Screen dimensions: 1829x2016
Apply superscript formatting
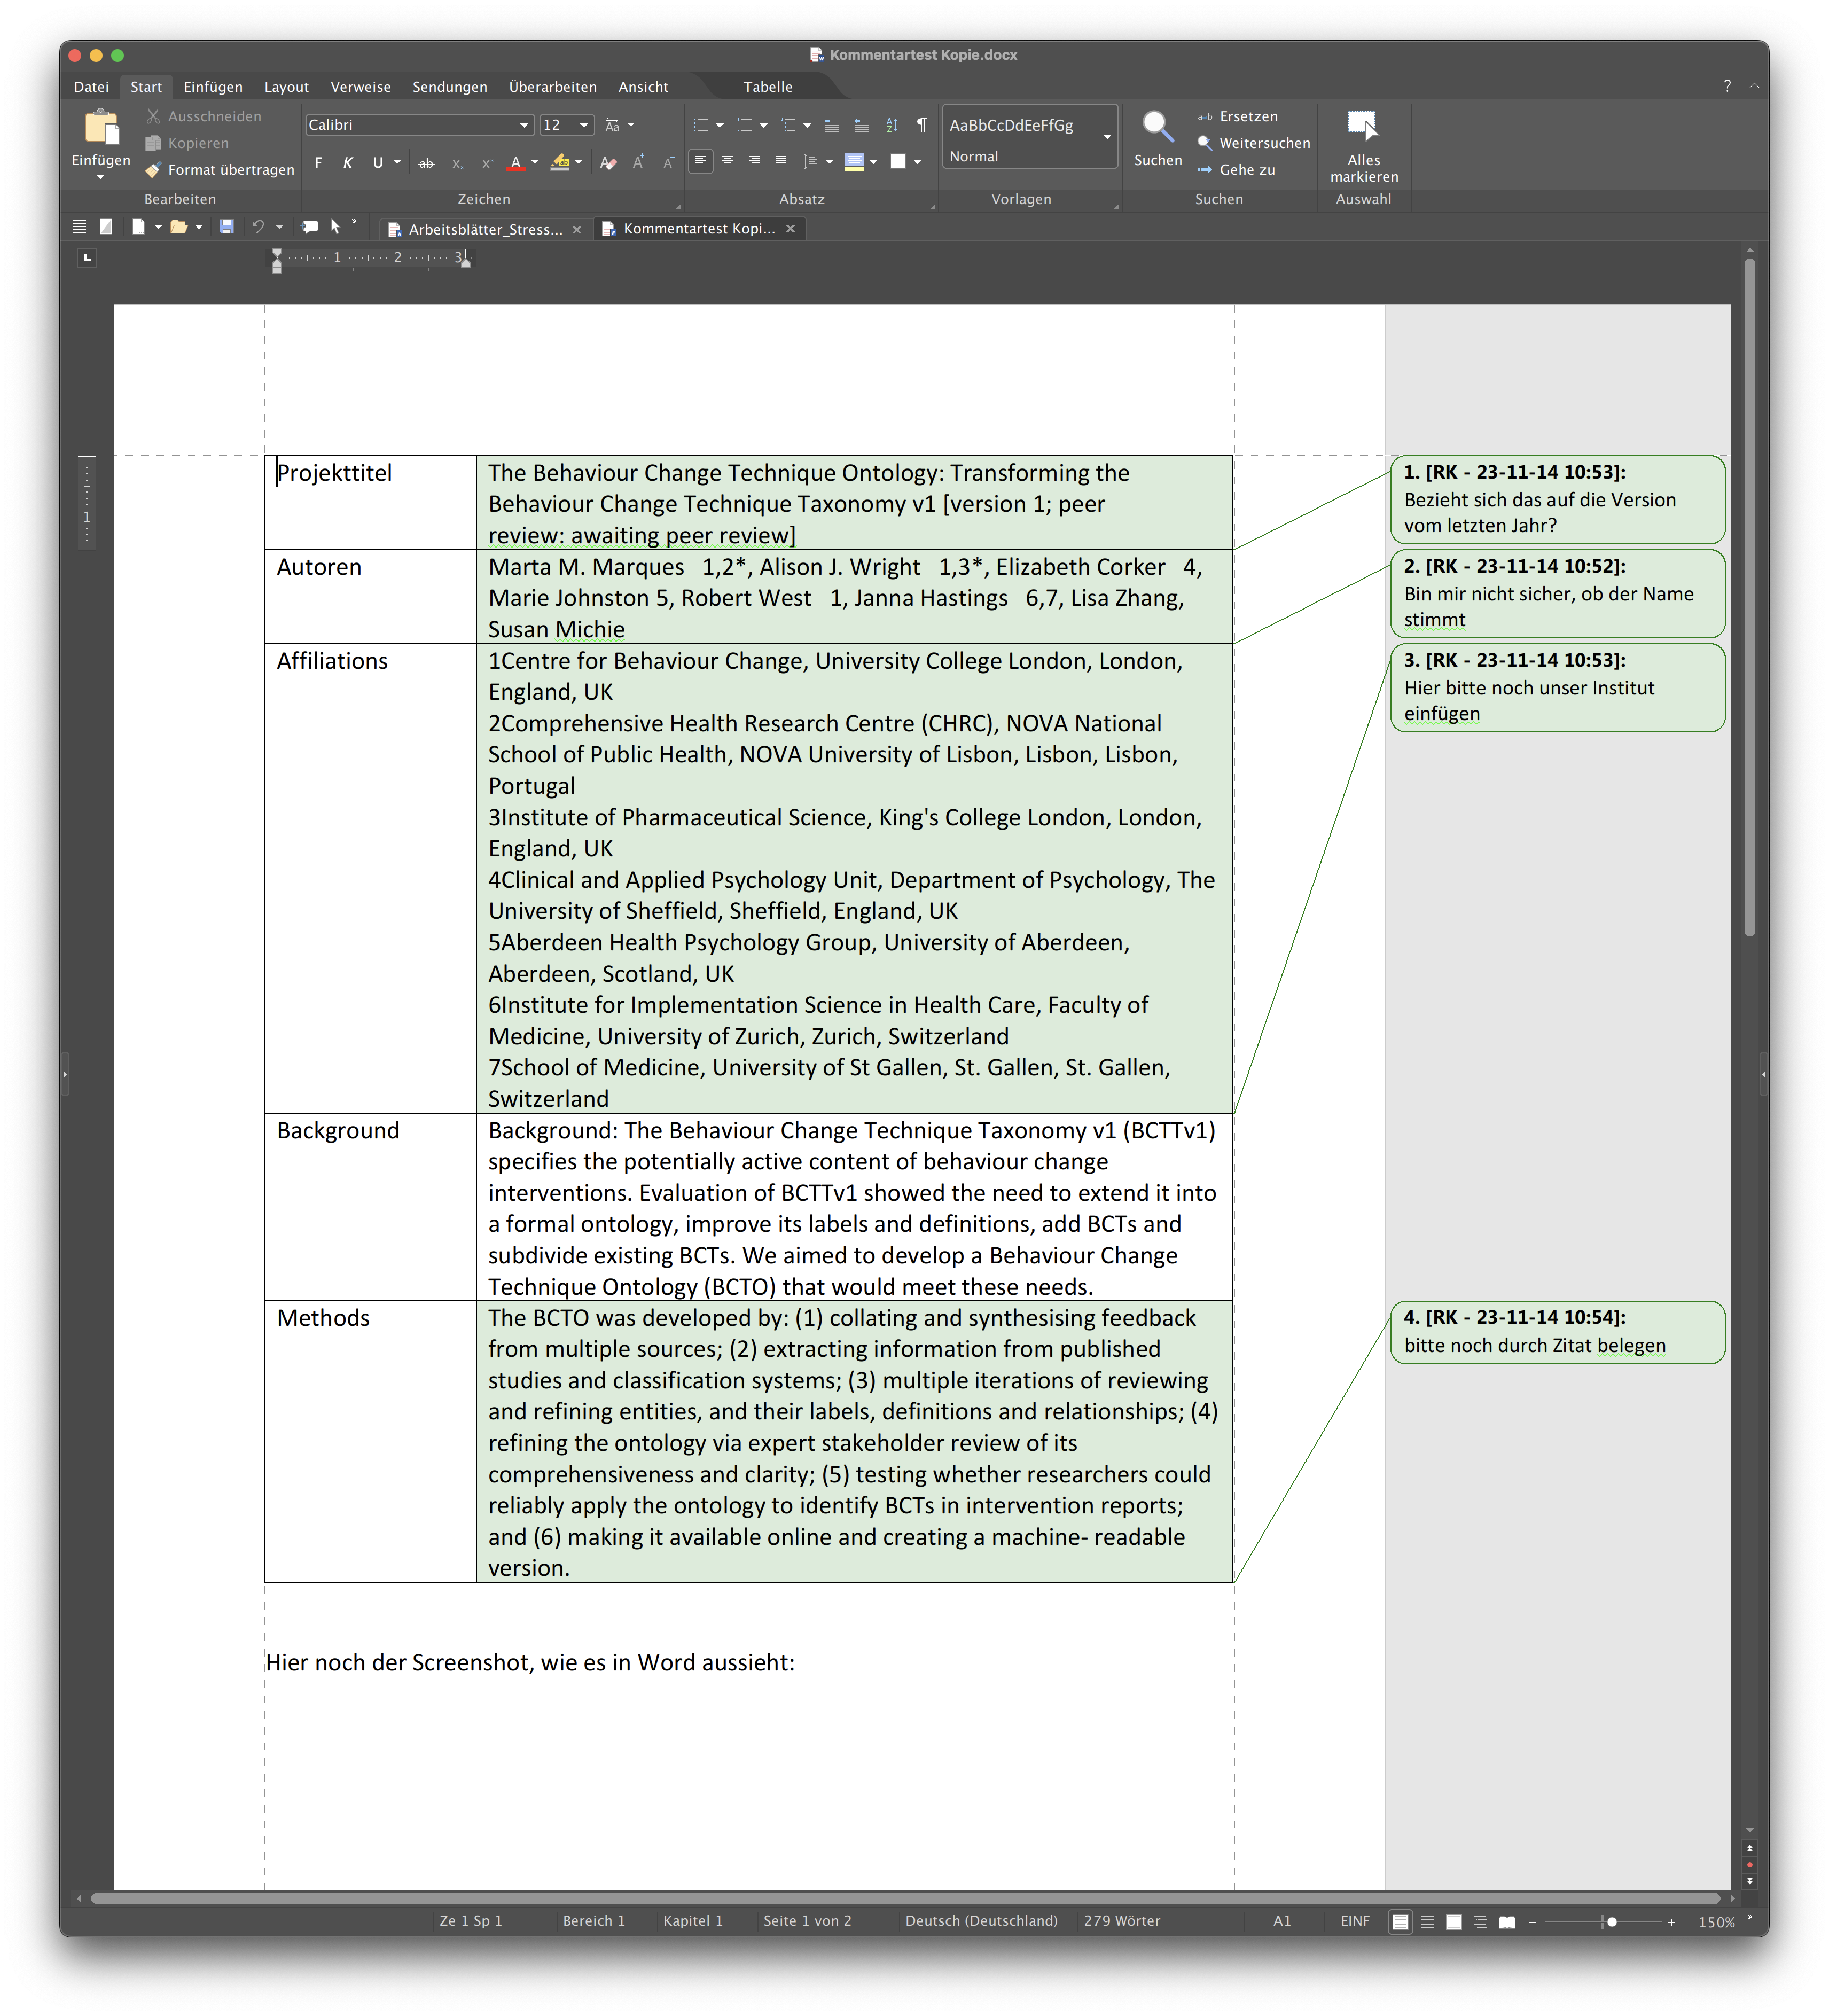[x=487, y=162]
